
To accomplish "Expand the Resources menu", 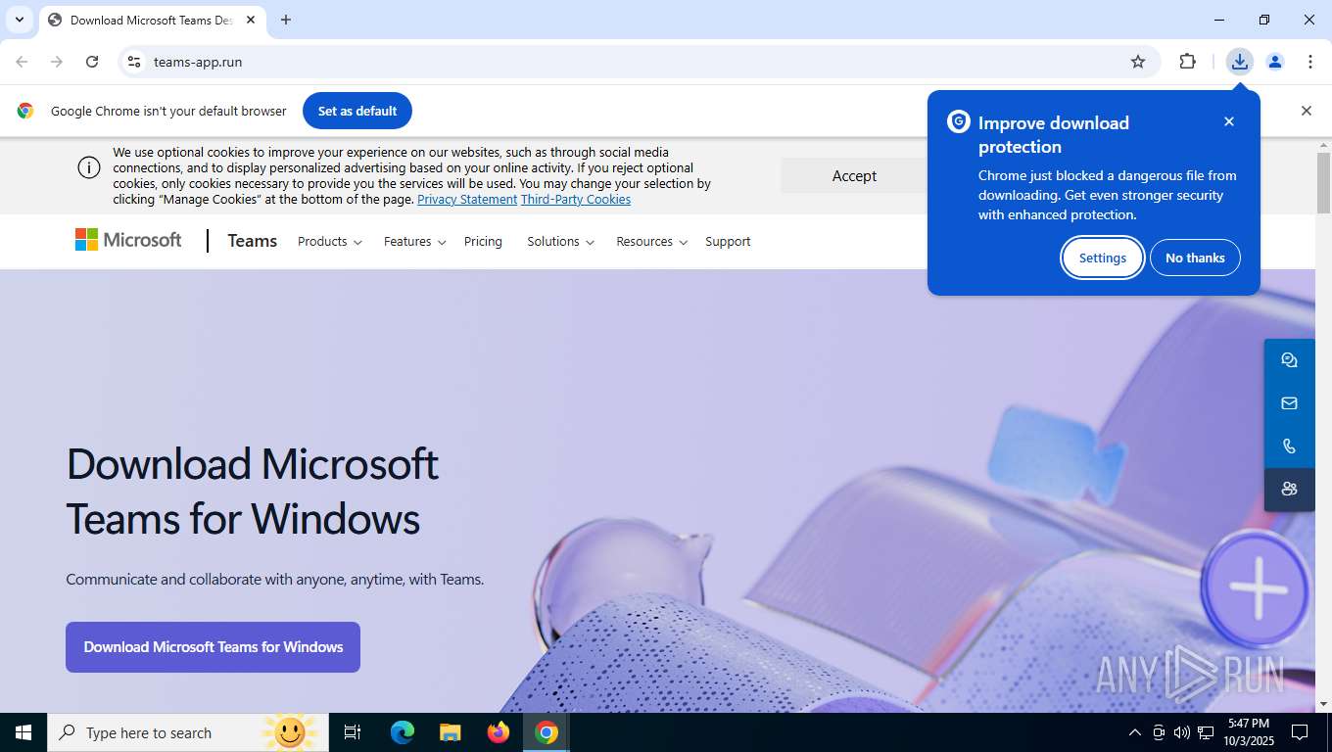I will [x=652, y=242].
